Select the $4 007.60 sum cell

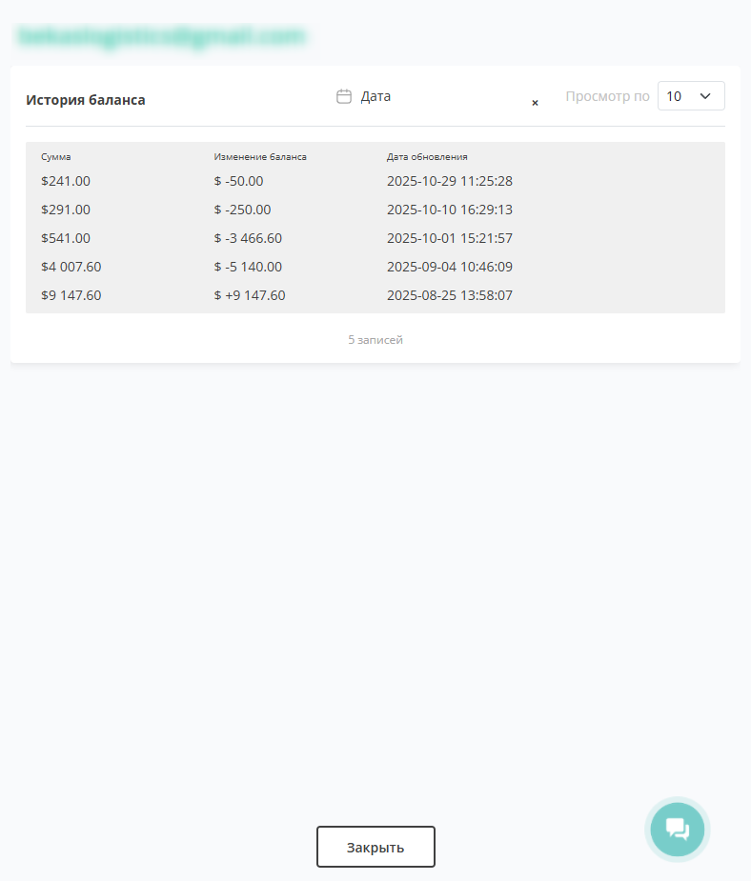click(71, 267)
